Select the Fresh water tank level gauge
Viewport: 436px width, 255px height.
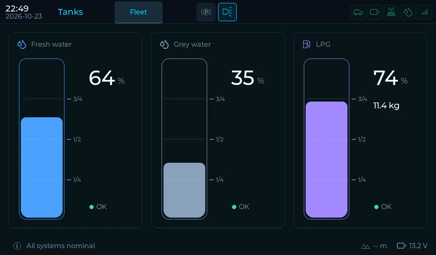click(x=42, y=139)
